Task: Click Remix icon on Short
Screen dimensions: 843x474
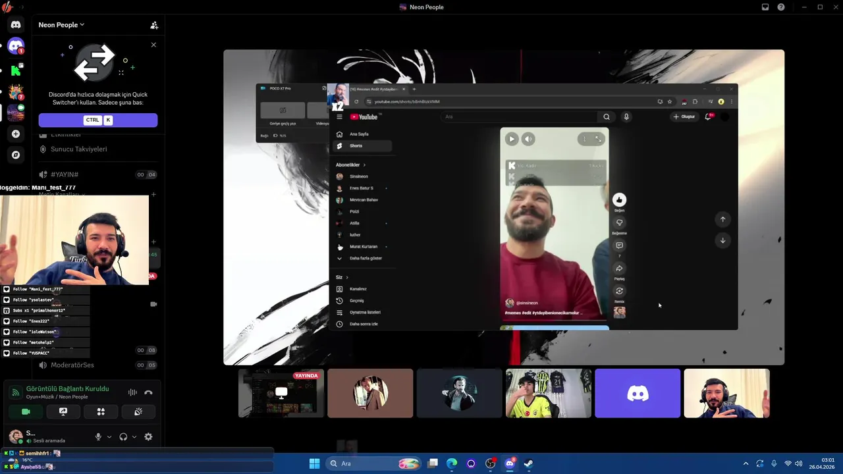Action: [x=619, y=291]
